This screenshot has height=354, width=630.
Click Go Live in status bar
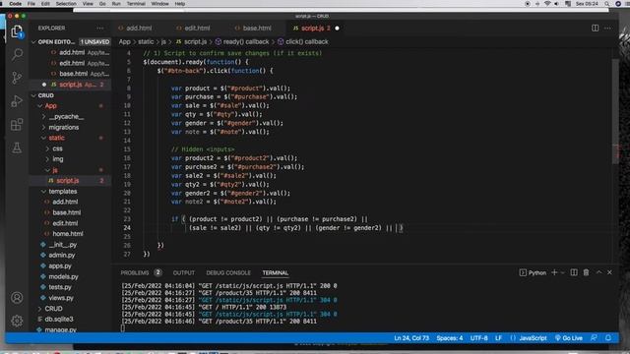[569, 338]
